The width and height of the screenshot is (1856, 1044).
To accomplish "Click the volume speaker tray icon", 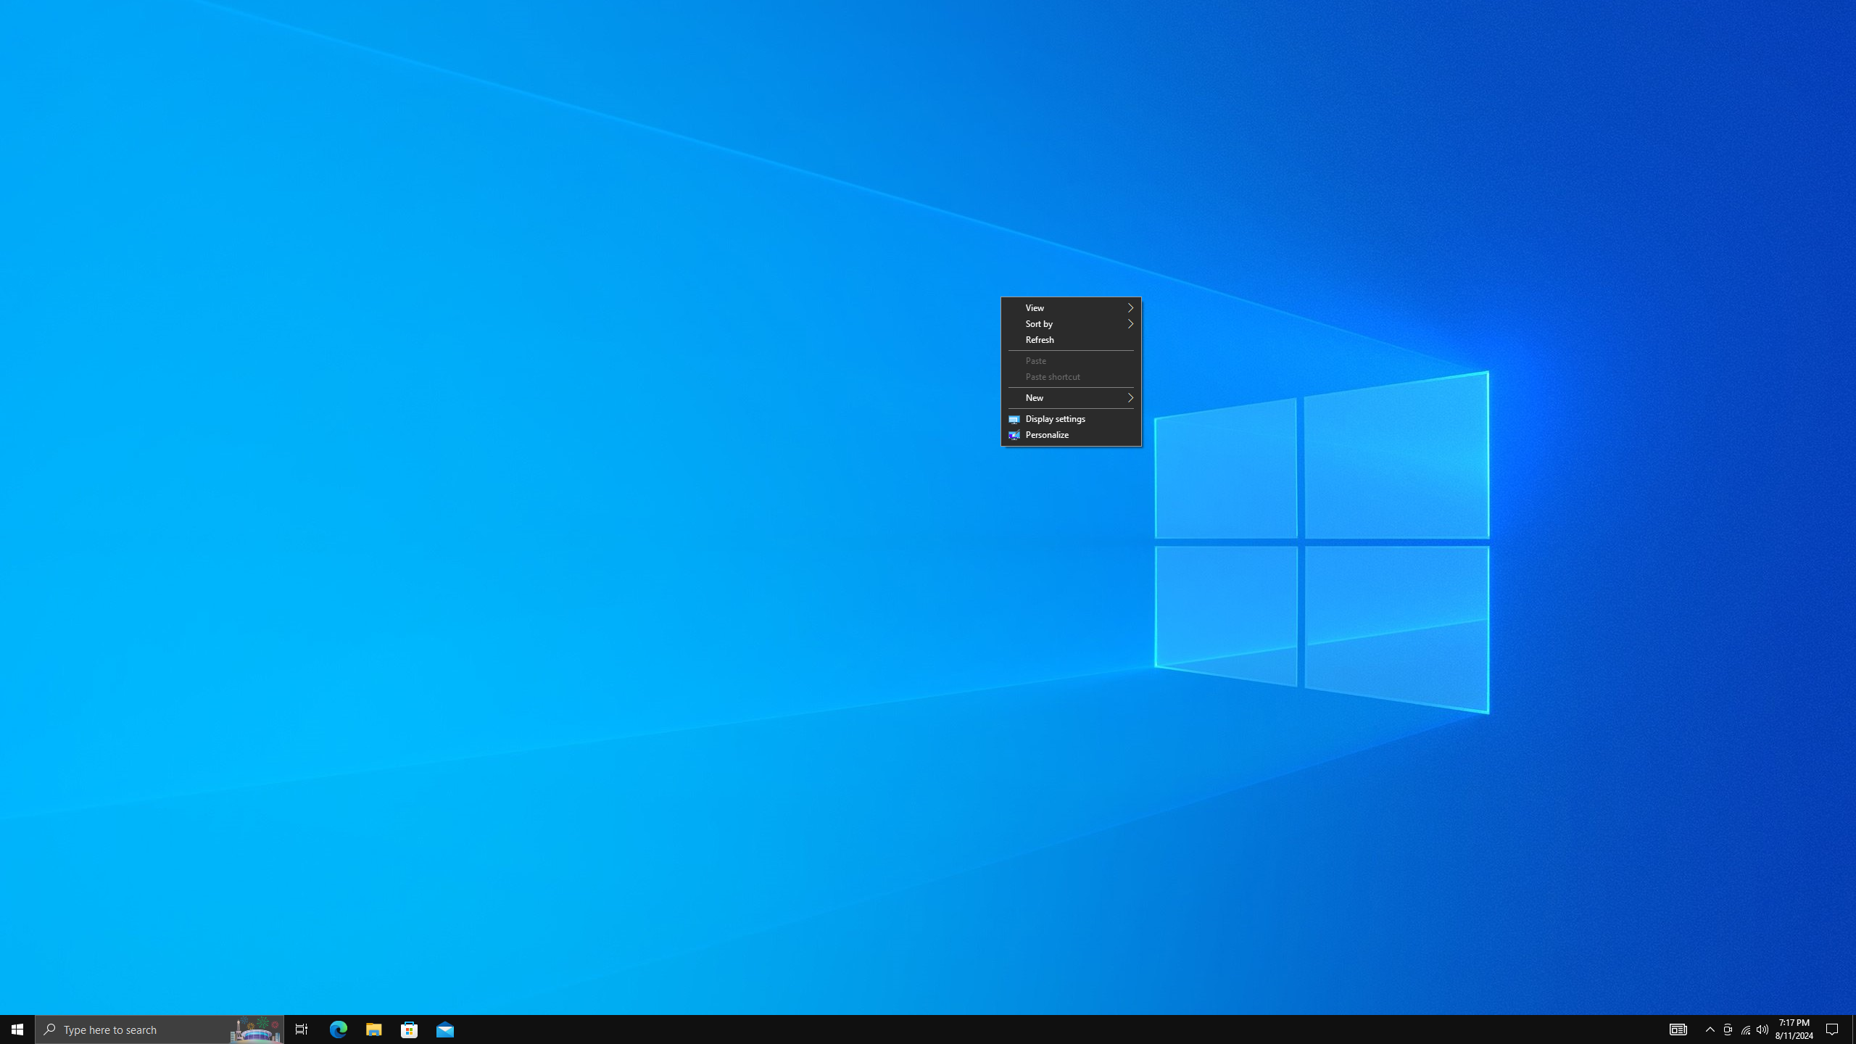I will pyautogui.click(x=1762, y=1029).
